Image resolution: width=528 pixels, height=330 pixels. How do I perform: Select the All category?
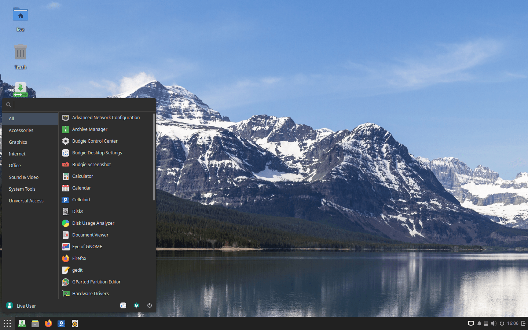pos(30,118)
